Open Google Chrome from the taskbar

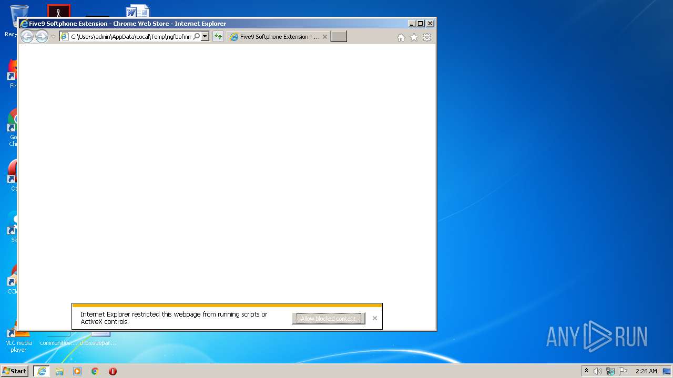point(95,371)
